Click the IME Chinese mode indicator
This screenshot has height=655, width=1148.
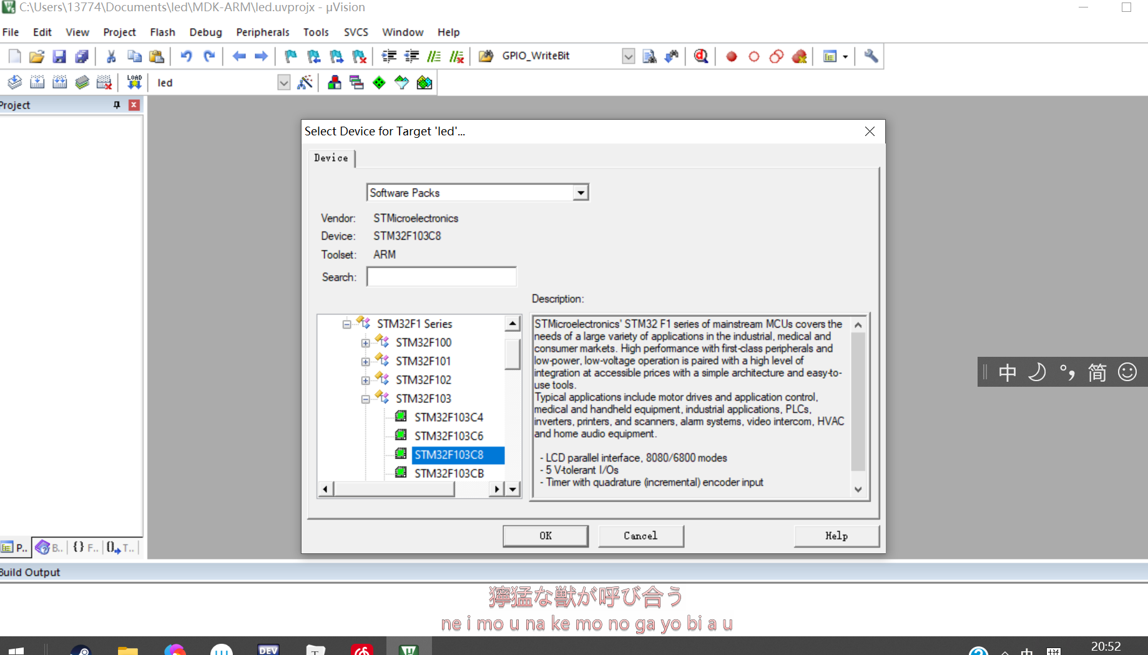1008,372
